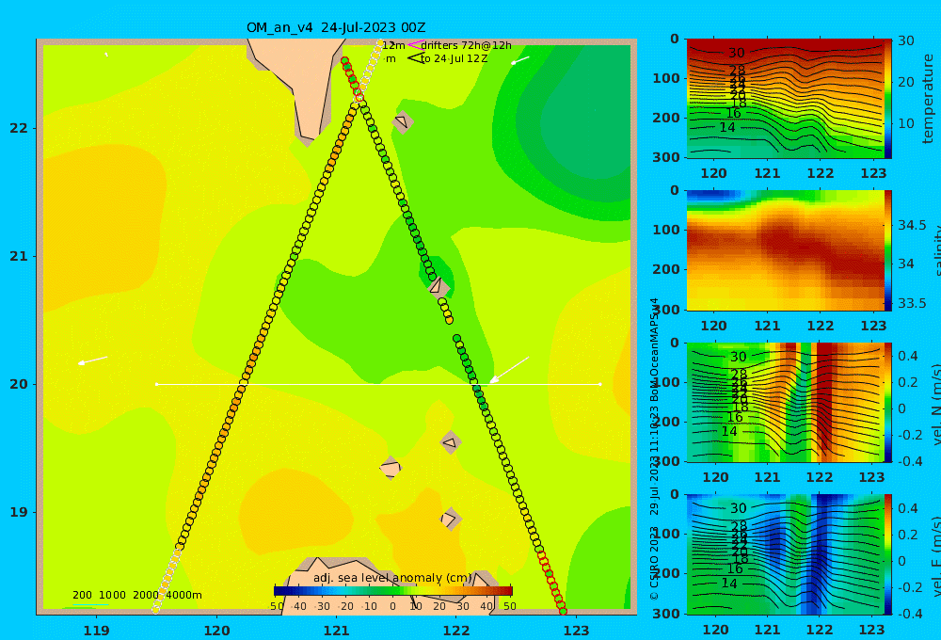This screenshot has height=640, width=941.
Task: Click the right endpoint of the white transect line
Action: coord(600,384)
